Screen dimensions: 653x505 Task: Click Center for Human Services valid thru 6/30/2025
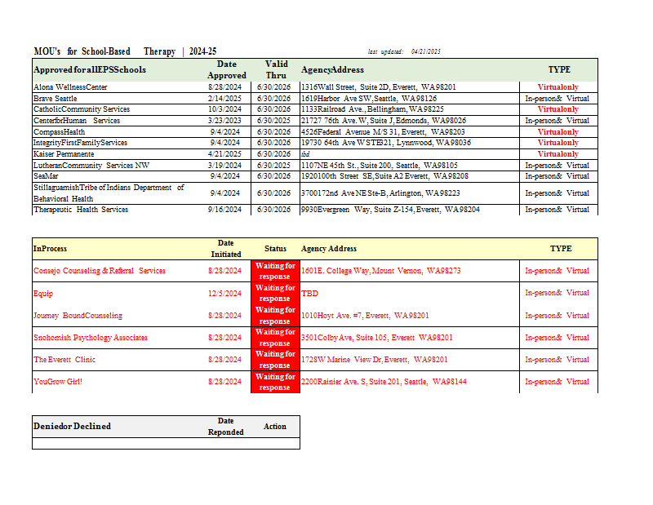(273, 120)
